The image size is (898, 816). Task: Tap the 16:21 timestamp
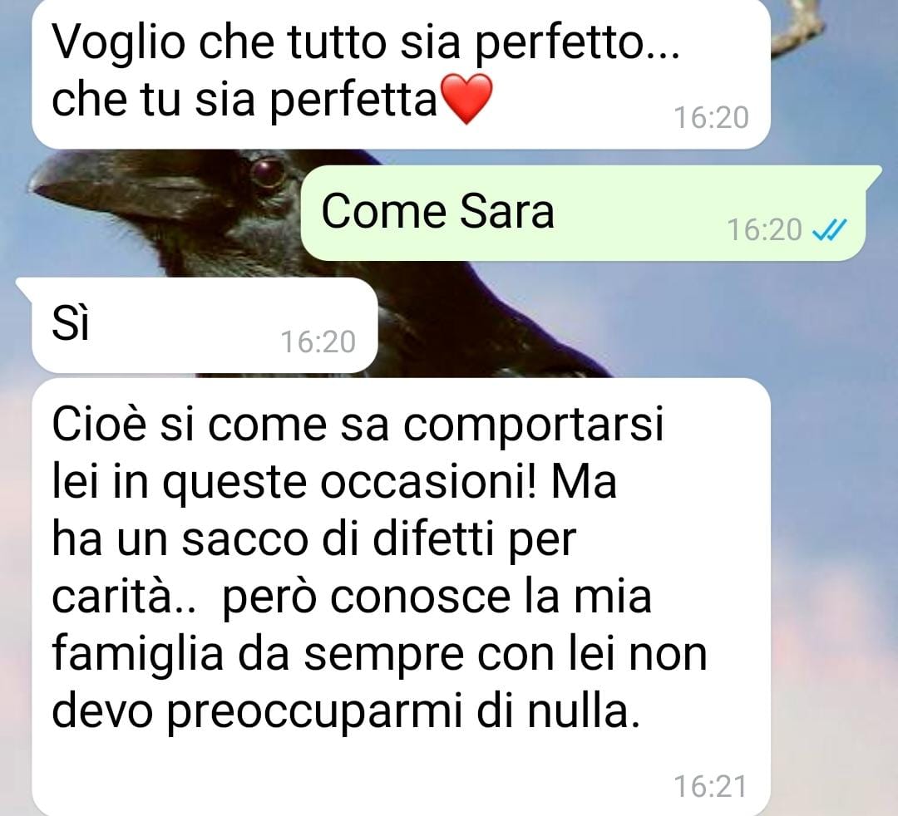[710, 786]
